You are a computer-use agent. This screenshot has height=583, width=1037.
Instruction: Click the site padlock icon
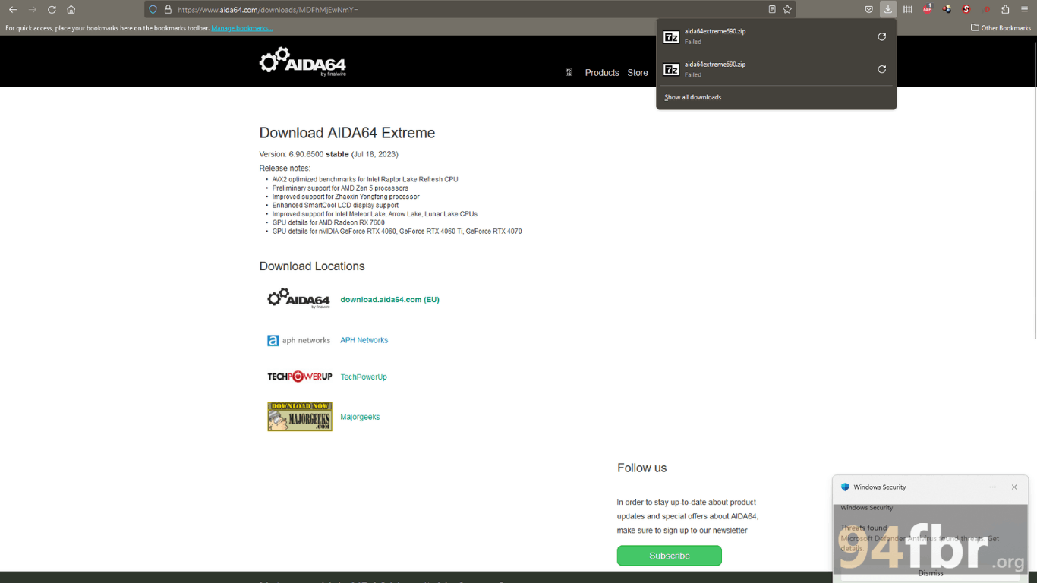(x=168, y=10)
